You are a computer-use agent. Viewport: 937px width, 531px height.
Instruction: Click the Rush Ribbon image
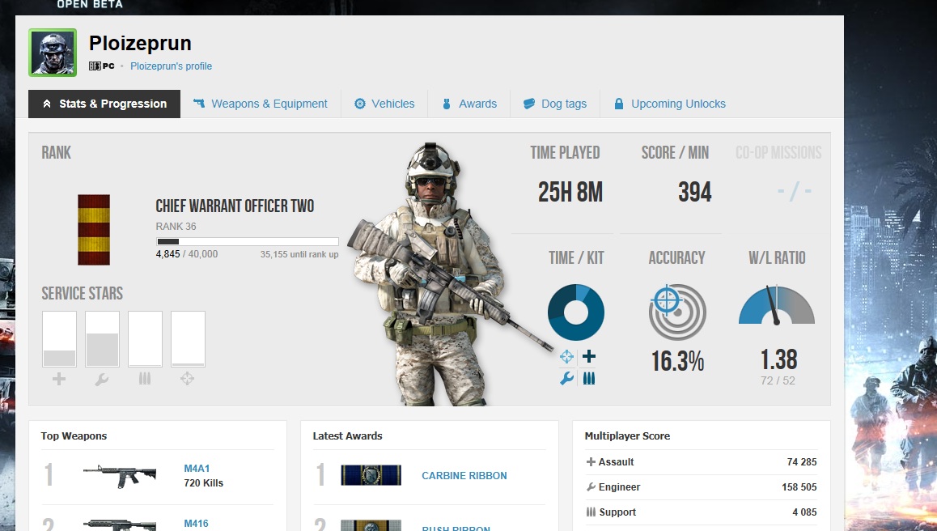click(x=371, y=525)
